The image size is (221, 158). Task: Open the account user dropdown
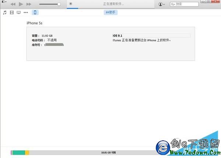click(x=162, y=4)
